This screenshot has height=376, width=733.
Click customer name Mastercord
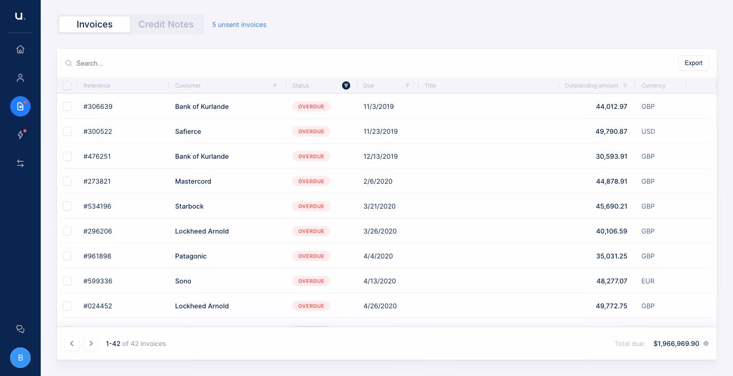tap(193, 181)
